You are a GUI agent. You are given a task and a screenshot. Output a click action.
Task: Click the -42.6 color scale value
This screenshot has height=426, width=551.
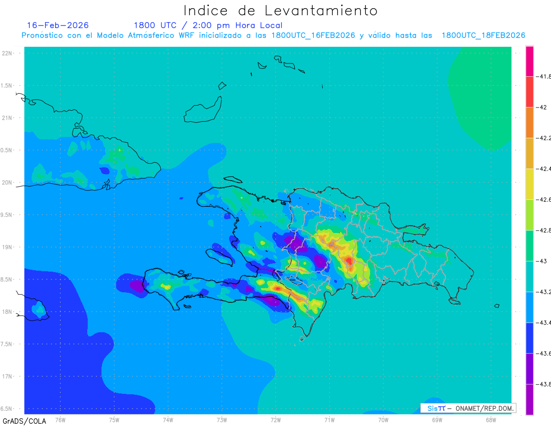pyautogui.click(x=543, y=199)
